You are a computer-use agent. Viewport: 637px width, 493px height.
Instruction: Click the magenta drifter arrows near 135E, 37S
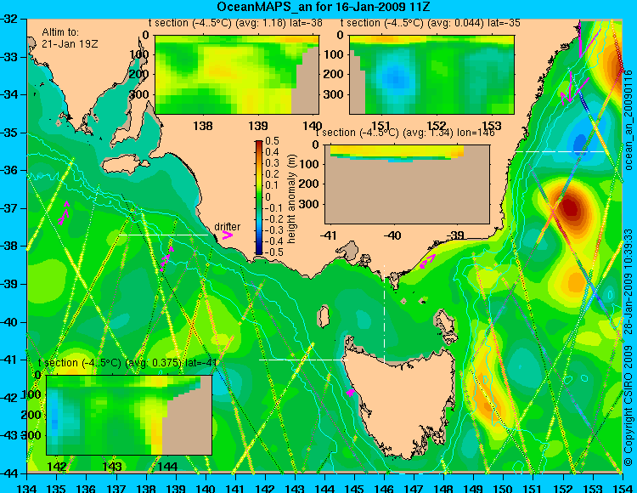coord(65,212)
